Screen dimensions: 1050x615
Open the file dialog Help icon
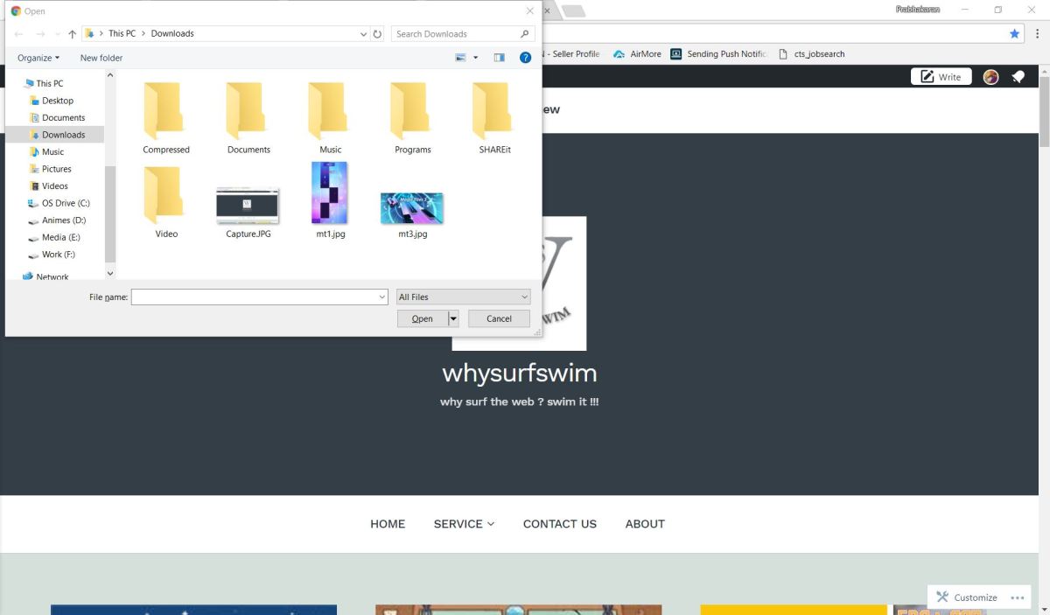point(525,58)
